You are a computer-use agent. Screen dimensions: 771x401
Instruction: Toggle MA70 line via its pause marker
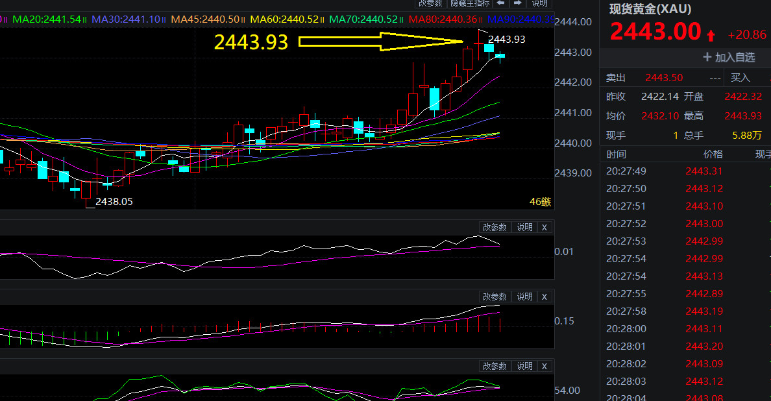pos(401,20)
